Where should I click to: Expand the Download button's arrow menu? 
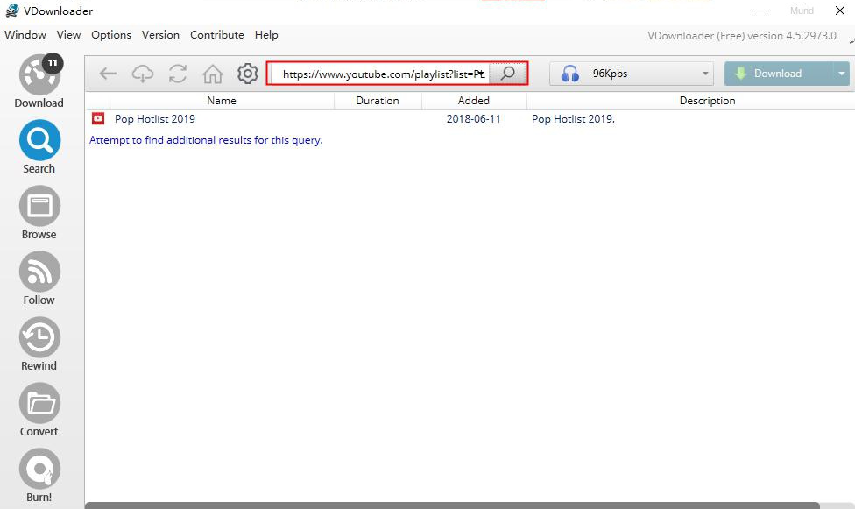click(841, 74)
